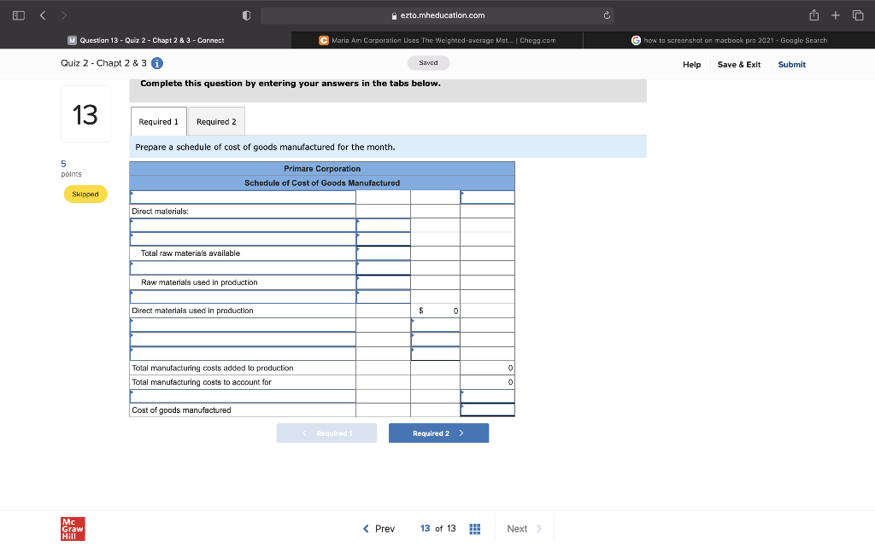The image size is (875, 546).
Task: Click the Direct materials: row label
Action: [x=160, y=212]
